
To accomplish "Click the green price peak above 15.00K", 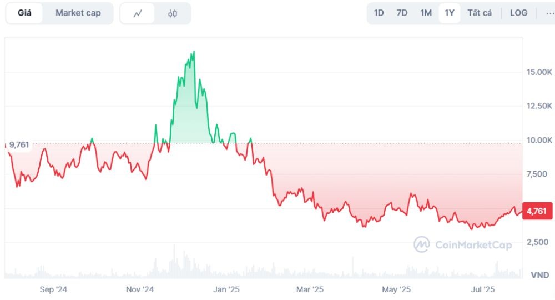I will 193,53.
